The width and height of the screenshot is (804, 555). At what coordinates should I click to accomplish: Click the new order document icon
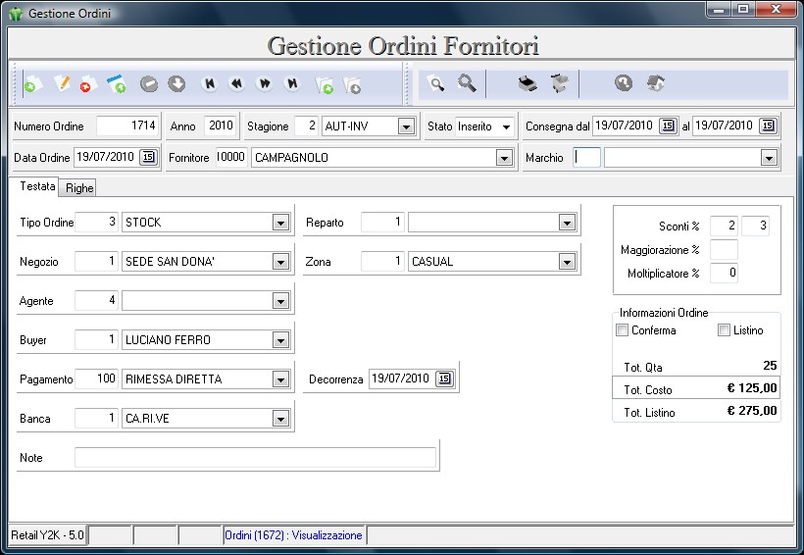point(32,84)
